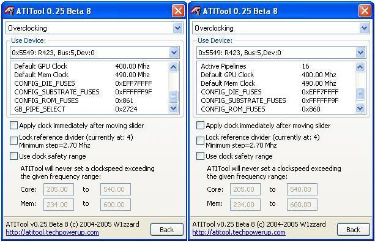
Task: Close the right ATITool window
Action: (365, 11)
